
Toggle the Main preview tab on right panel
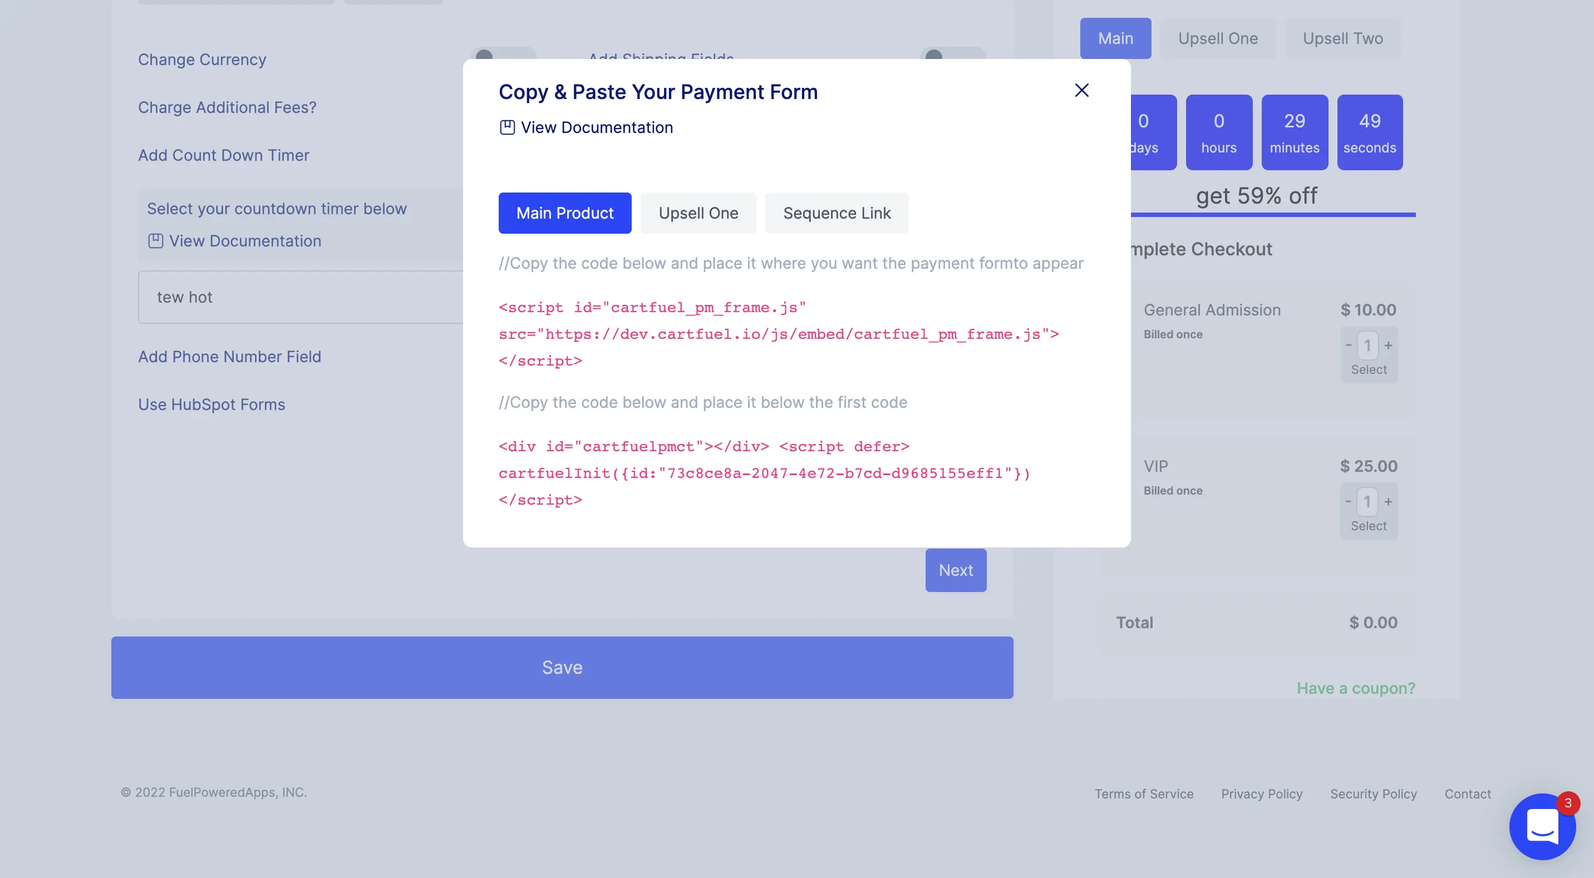tap(1116, 38)
